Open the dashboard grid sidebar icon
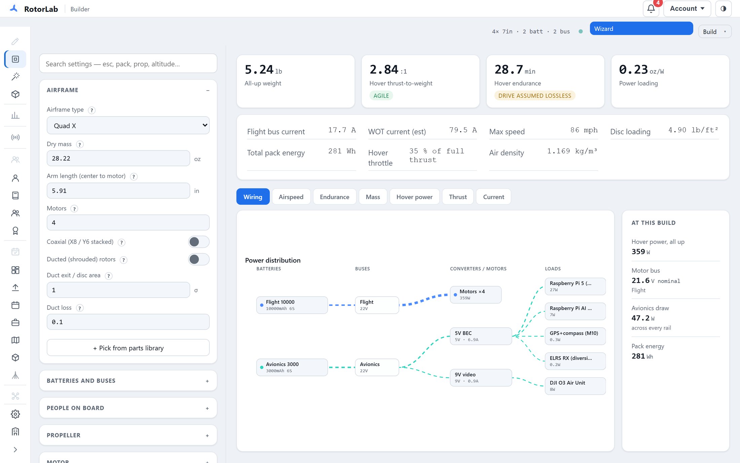Image resolution: width=740 pixels, height=463 pixels. (15, 270)
